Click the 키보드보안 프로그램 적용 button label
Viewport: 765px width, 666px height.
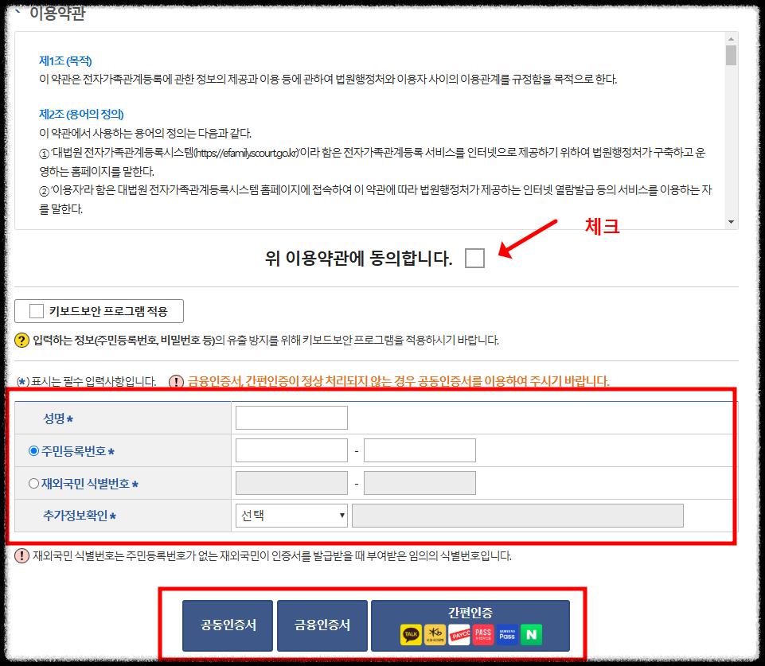click(x=108, y=311)
